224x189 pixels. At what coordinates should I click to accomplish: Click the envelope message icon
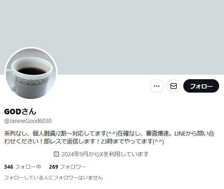click(173, 86)
